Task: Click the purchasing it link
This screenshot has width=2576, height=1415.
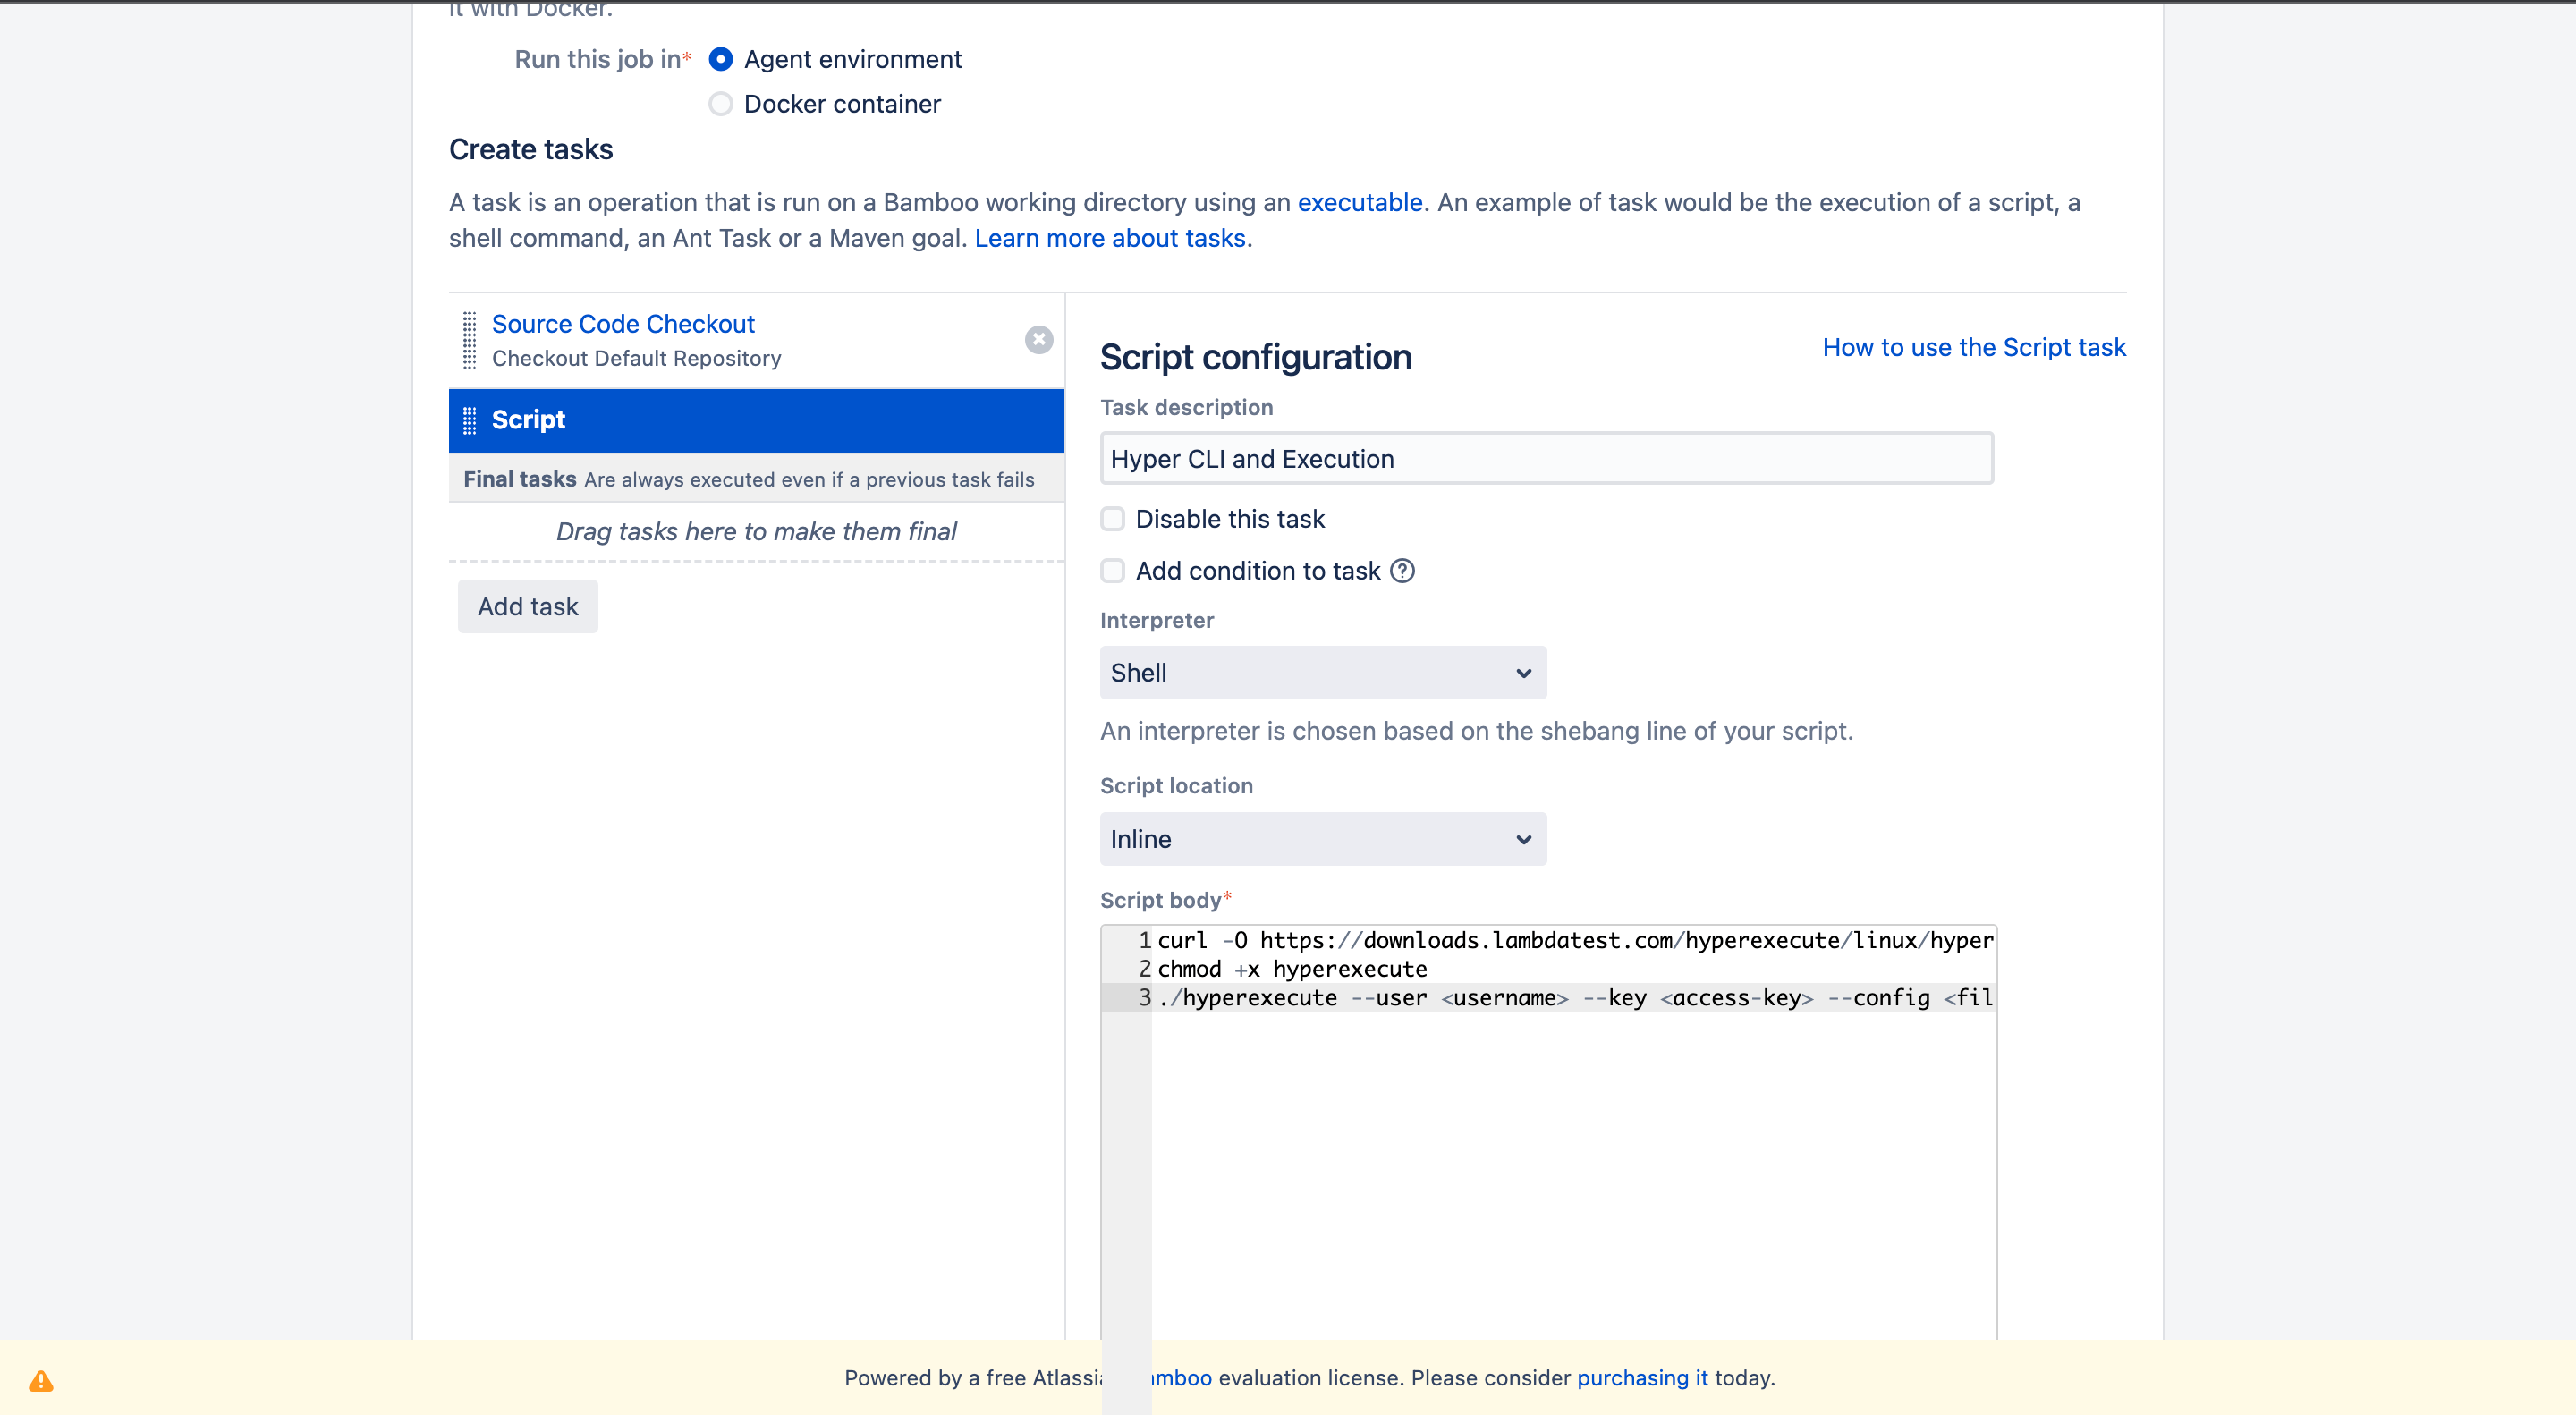Action: tap(1641, 1378)
